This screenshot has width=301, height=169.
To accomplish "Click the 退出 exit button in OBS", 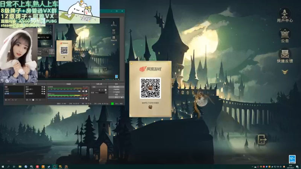I will click(x=116, y=97).
